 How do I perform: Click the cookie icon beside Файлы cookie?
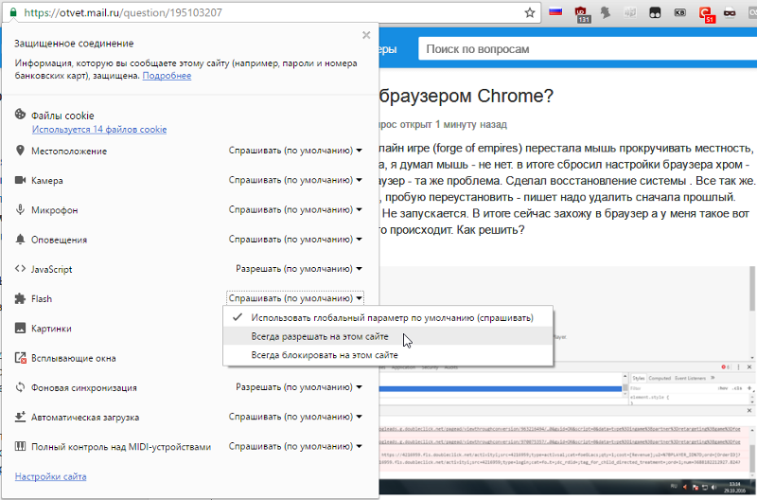point(20,115)
